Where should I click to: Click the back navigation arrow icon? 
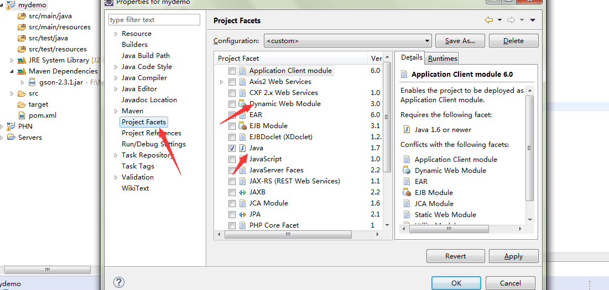click(488, 20)
